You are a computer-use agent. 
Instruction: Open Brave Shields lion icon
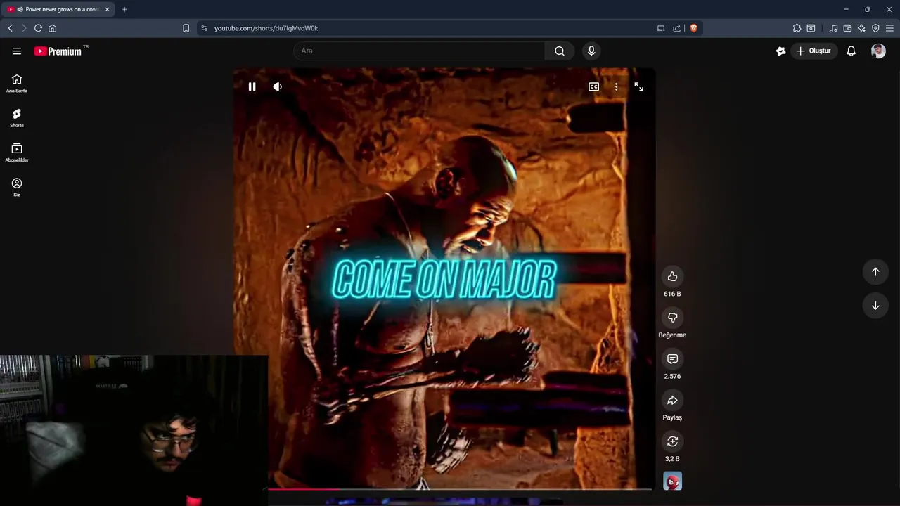point(693,28)
